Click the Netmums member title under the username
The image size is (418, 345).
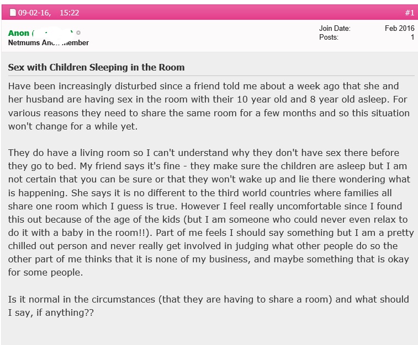pos(48,42)
